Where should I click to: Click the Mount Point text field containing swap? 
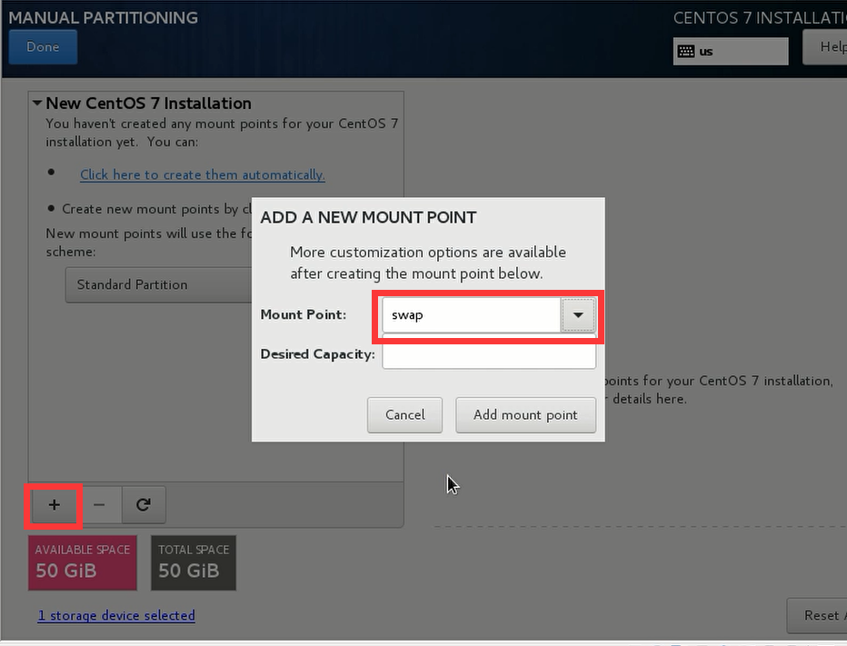(x=471, y=315)
